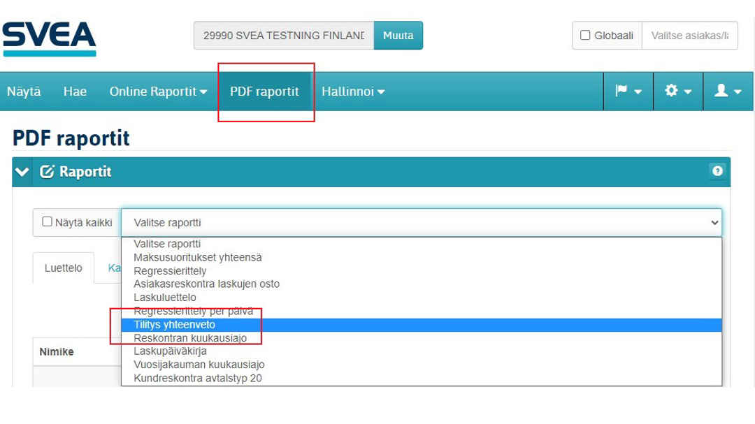Click the Raportit edit pencil icon
Viewport: 755px width, 424px height.
(47, 172)
